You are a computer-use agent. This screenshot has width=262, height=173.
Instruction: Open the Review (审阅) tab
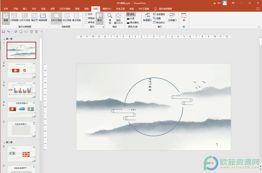86,9
